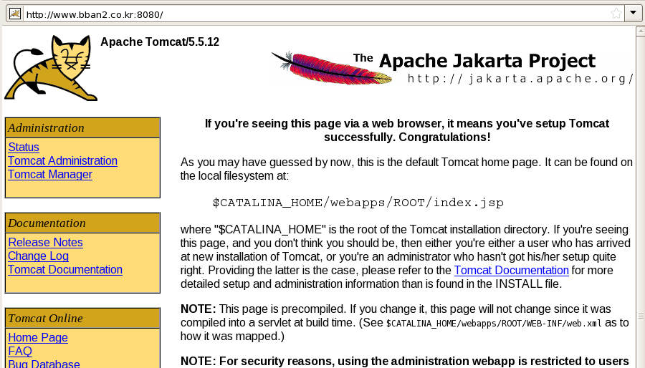Viewport: 645px width, 368px height.
Task: Open the Tomcat Administration link
Action: click(x=62, y=160)
